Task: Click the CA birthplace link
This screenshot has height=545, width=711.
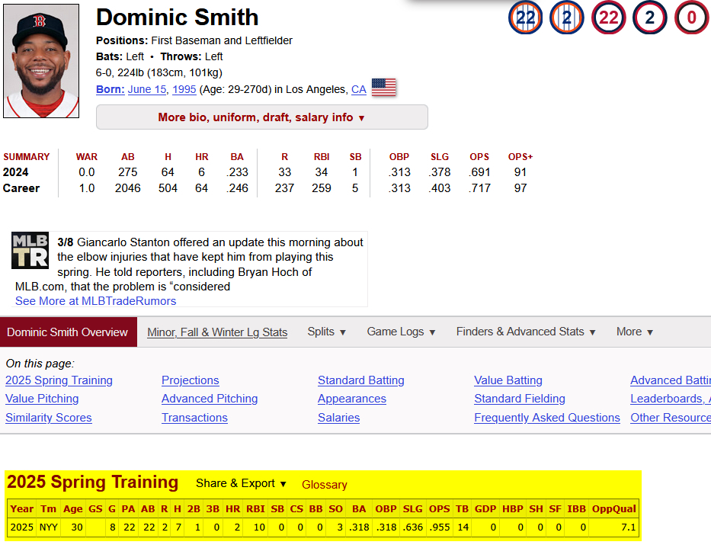Action: pos(359,89)
